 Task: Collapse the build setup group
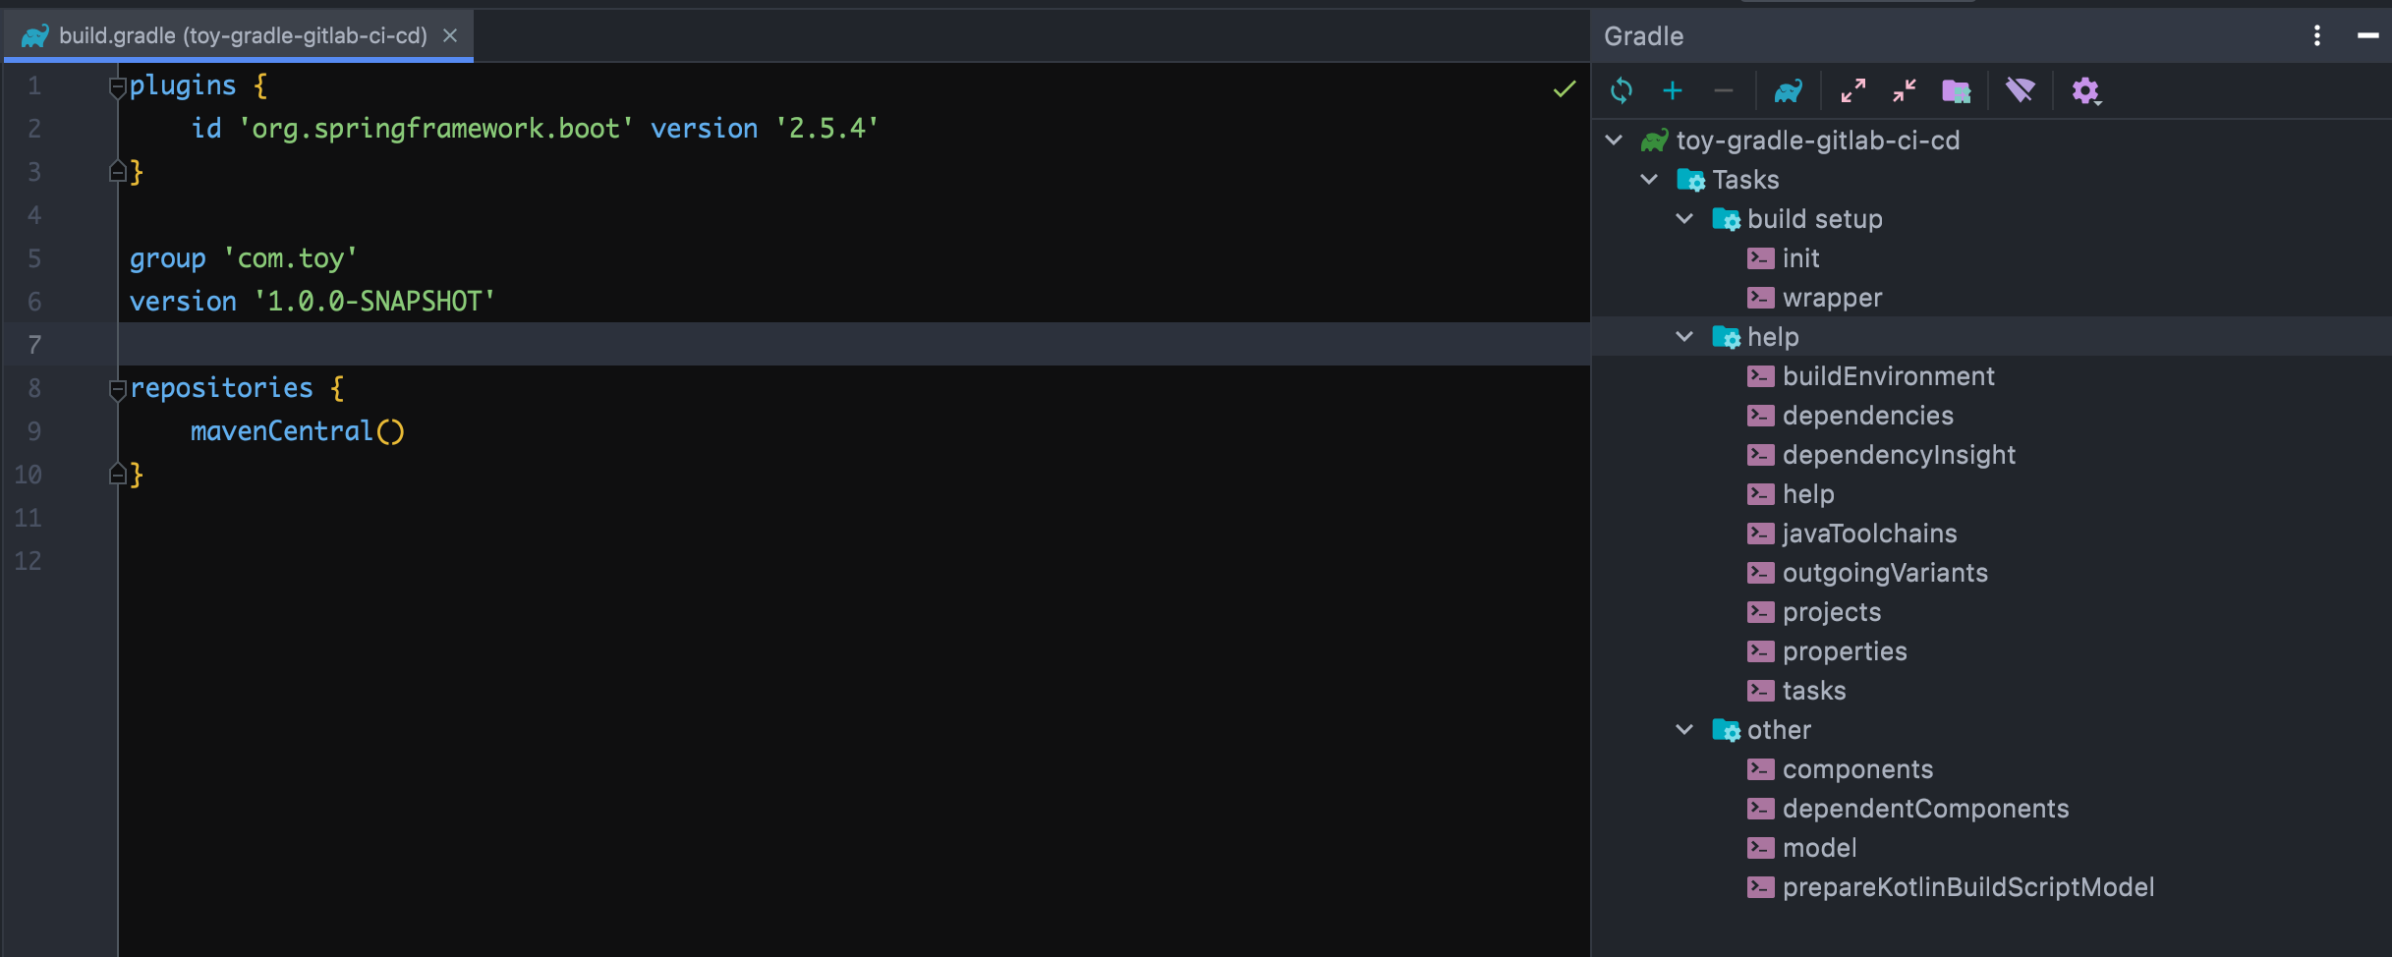click(1684, 219)
